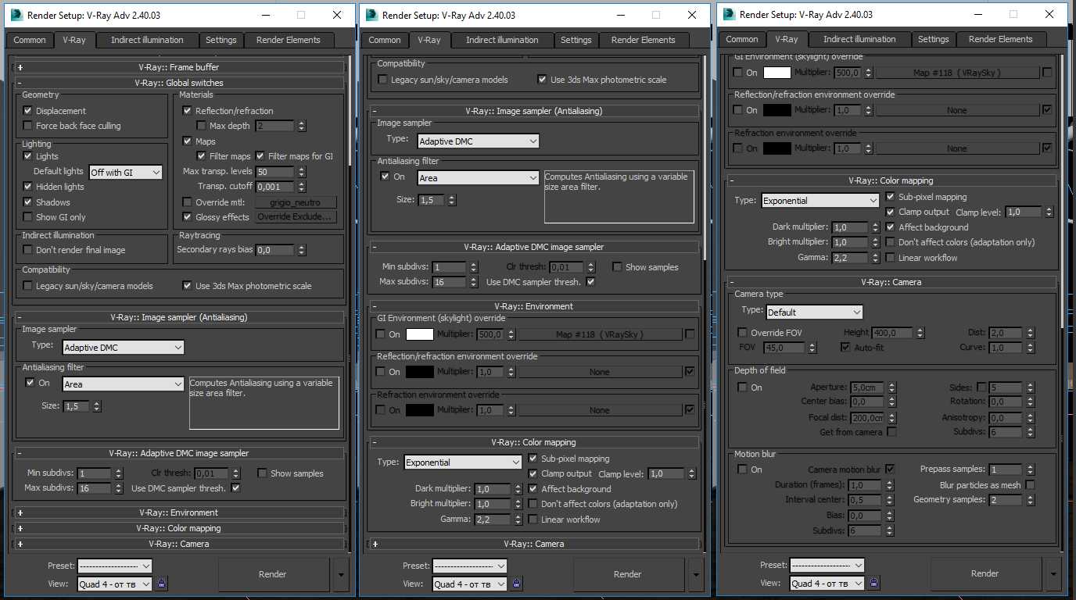Image resolution: width=1076 pixels, height=600 pixels.
Task: Open Exponential type dropdown in middle window
Action: point(463,462)
